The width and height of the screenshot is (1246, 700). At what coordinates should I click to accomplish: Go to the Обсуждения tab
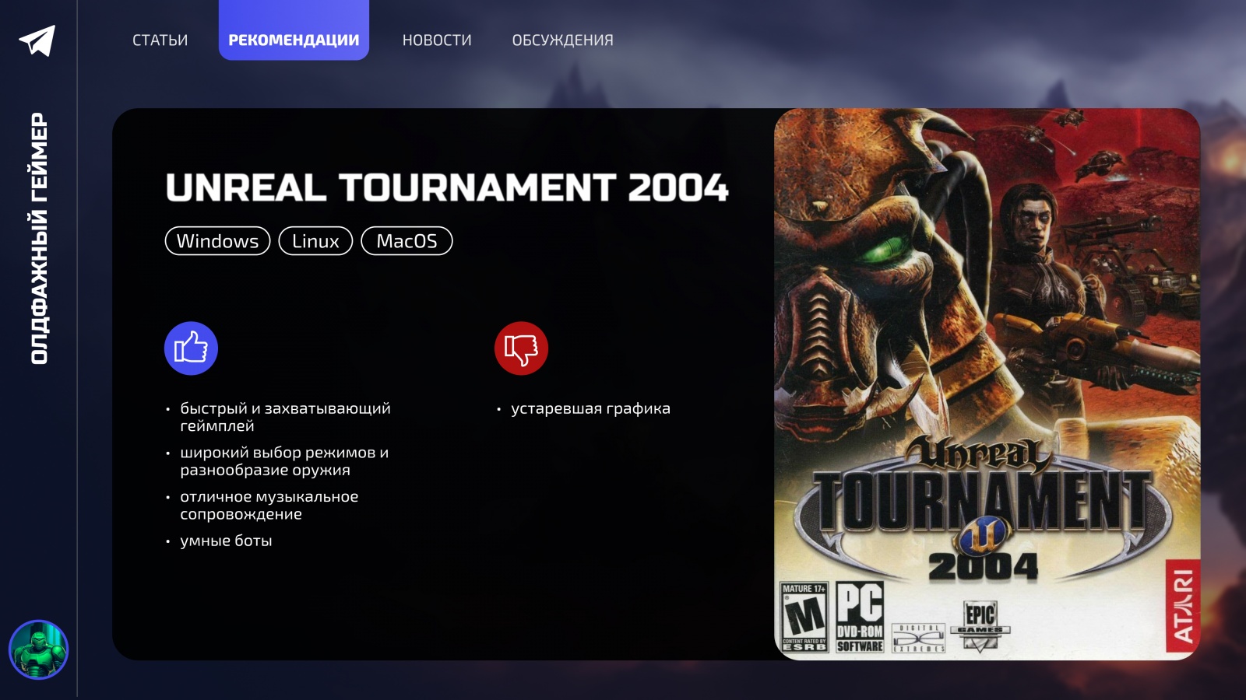pos(563,40)
